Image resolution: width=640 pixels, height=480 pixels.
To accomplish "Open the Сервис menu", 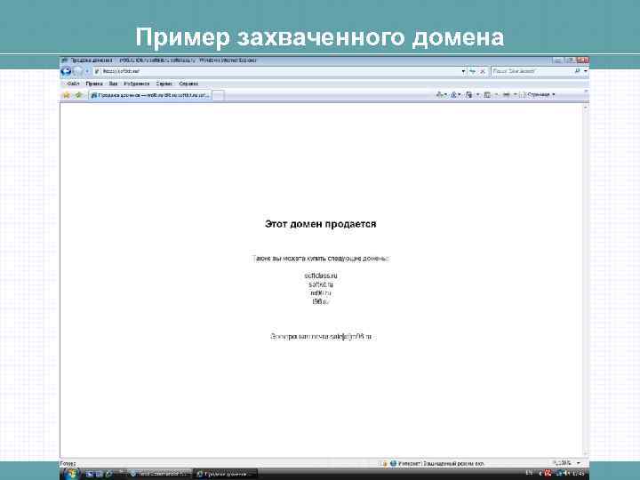I will point(164,84).
